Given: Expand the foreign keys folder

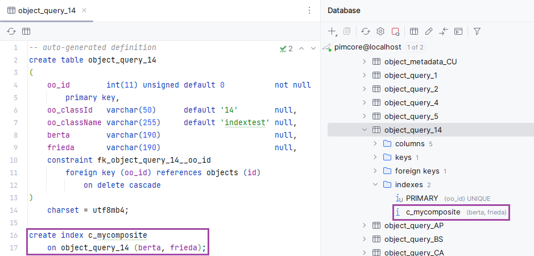Looking at the screenshot, I should [x=375, y=171].
